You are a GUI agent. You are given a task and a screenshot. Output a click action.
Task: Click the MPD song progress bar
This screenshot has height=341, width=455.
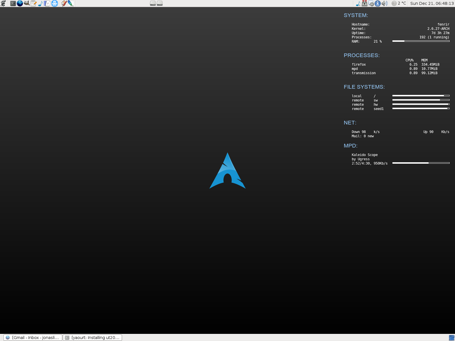421,163
